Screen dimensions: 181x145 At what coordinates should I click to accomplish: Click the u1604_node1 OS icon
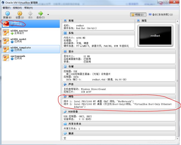pos(6,41)
